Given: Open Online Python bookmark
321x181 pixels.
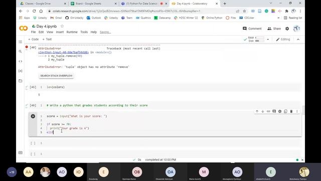Looking at the screenshot, I should [212, 18].
